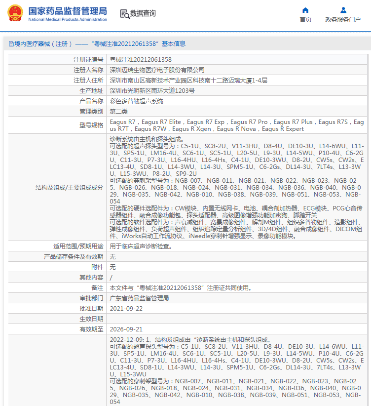Click approval date 2021-09-22
The height and width of the screenshot is (406, 371).
coord(126,309)
